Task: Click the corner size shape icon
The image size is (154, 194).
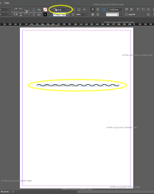Action: pyautogui.click(x=104, y=9)
